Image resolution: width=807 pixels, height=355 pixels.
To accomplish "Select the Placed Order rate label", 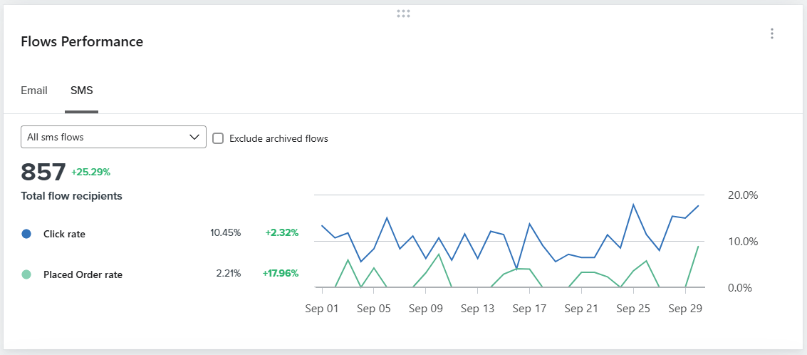I will click(x=83, y=274).
